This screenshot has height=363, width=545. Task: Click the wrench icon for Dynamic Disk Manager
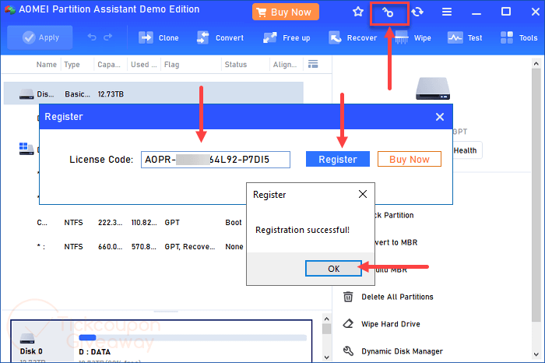(348, 351)
